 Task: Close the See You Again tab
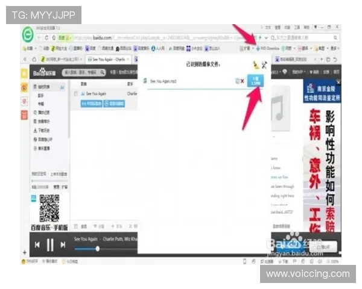point(128,60)
